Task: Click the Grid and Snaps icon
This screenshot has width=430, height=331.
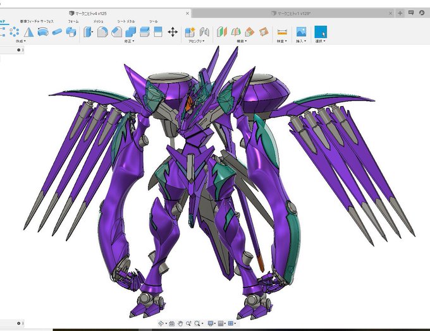Action: pyautogui.click(x=221, y=323)
